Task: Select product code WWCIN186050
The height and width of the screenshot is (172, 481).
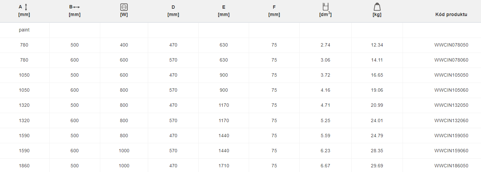Action: click(451, 166)
